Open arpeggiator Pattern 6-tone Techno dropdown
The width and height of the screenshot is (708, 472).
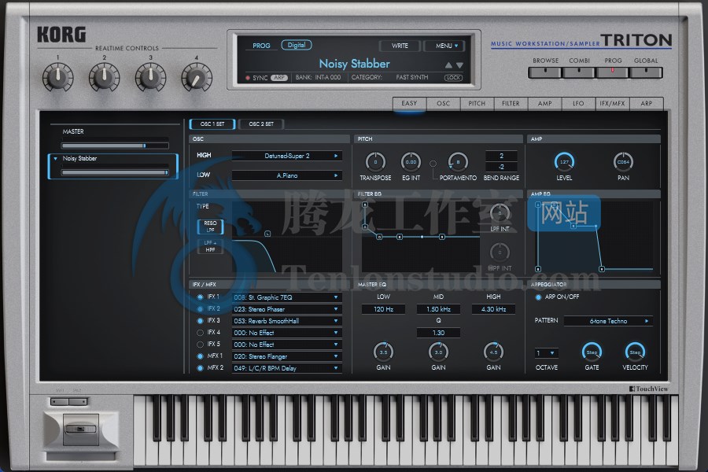(x=609, y=321)
